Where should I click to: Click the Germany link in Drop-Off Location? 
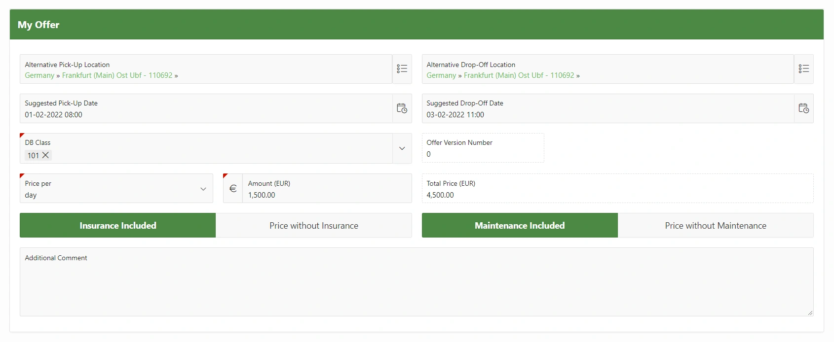click(441, 75)
